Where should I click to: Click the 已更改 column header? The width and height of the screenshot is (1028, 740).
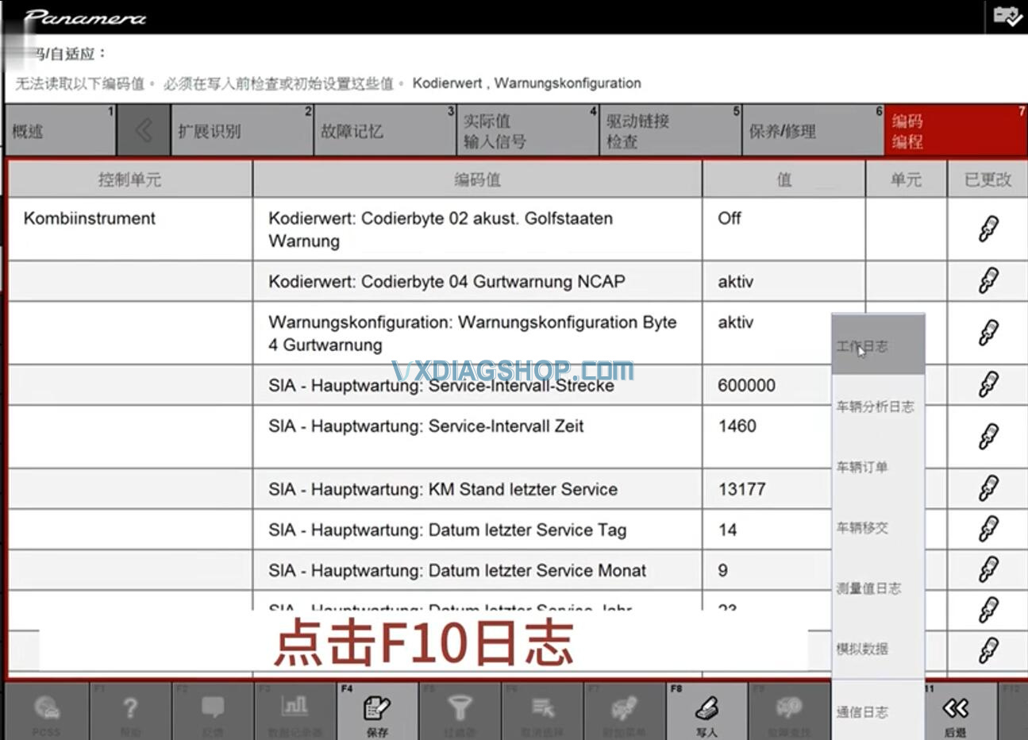(x=987, y=179)
